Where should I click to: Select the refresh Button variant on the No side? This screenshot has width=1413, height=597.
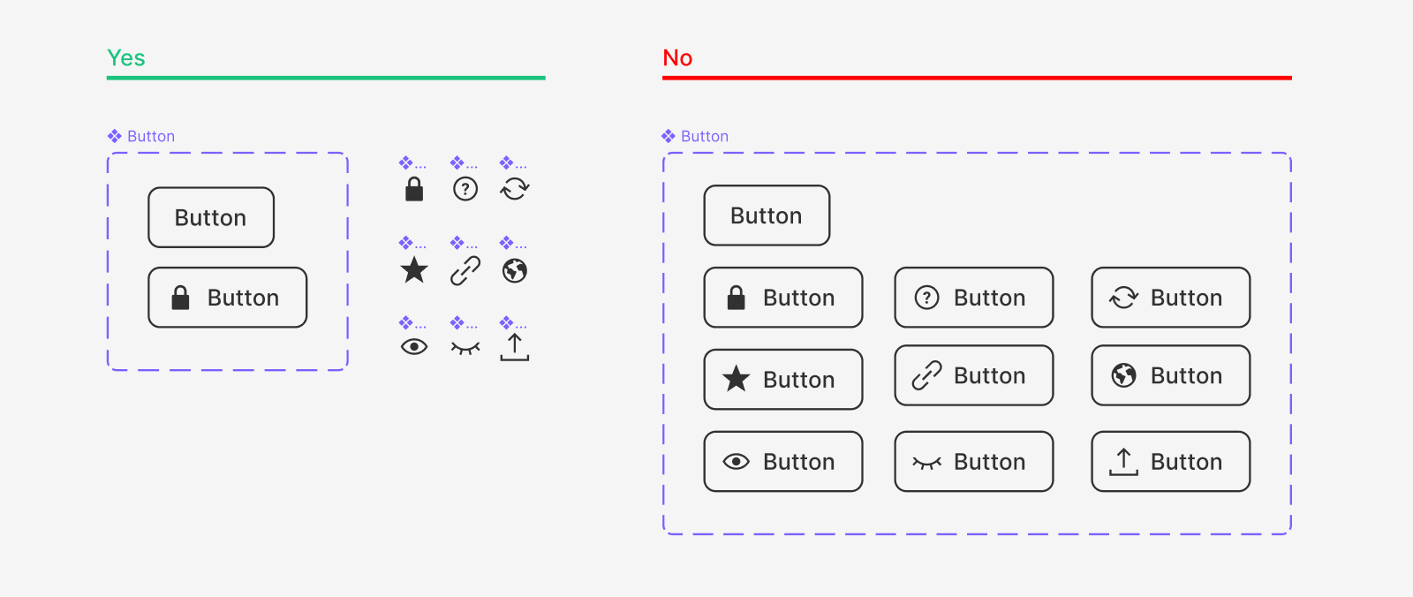click(1169, 298)
